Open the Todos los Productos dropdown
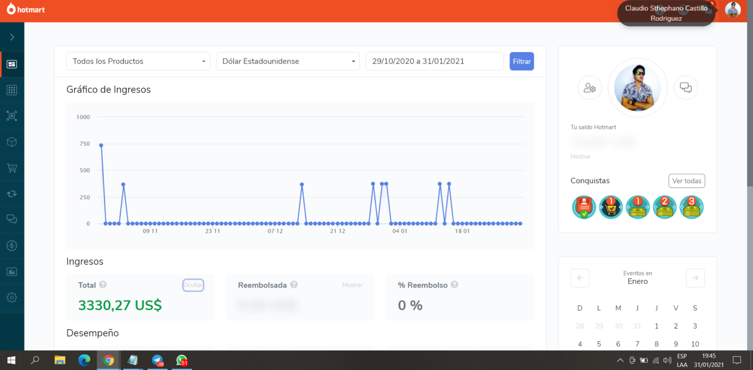This screenshot has width=753, height=370. pyautogui.click(x=138, y=61)
